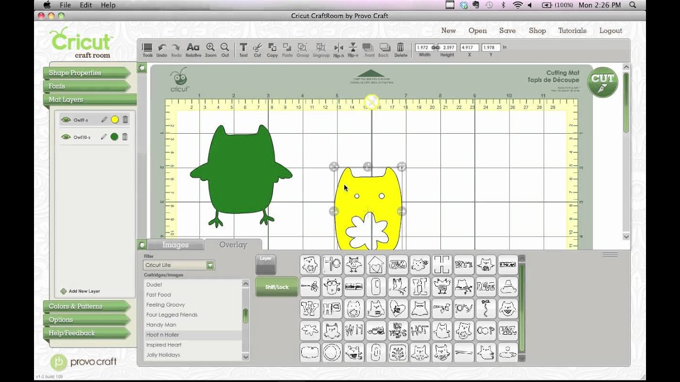Screen dimensions: 680x382
Task: Click the Redo arrow icon
Action: (x=176, y=48)
